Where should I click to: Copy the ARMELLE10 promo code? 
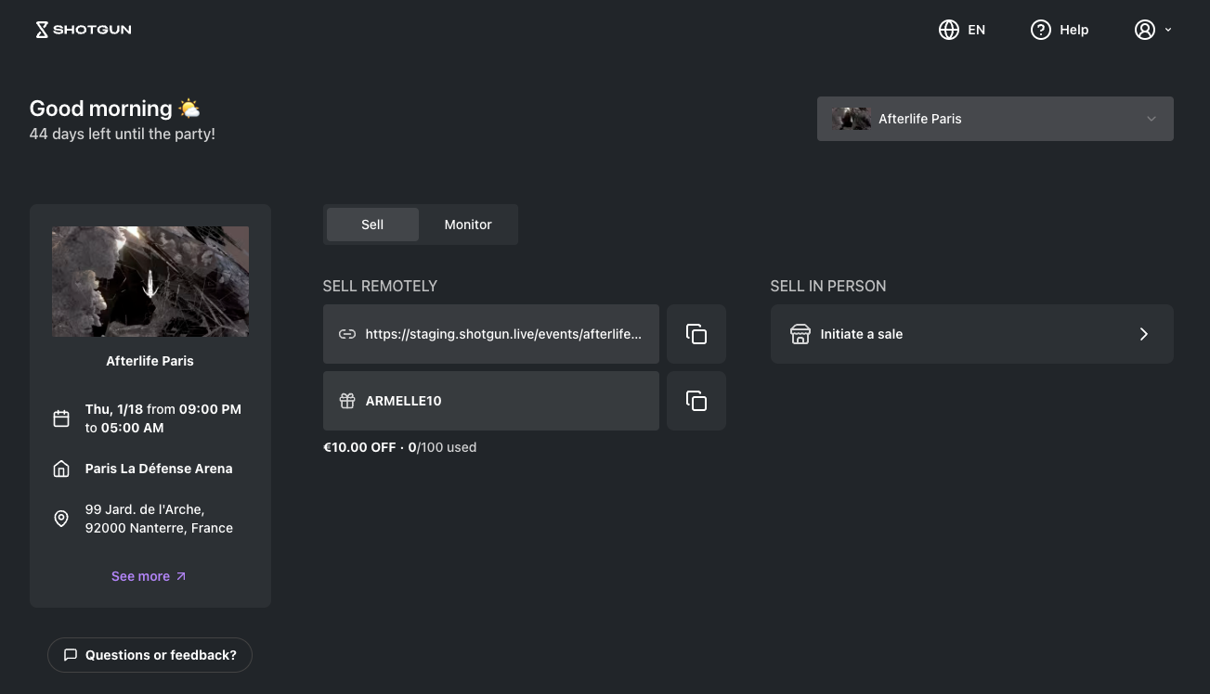[x=696, y=401]
